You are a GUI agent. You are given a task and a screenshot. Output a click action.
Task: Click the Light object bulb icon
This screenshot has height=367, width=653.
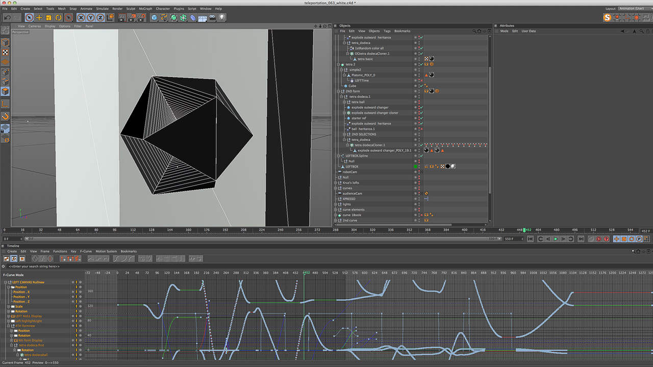click(x=222, y=17)
